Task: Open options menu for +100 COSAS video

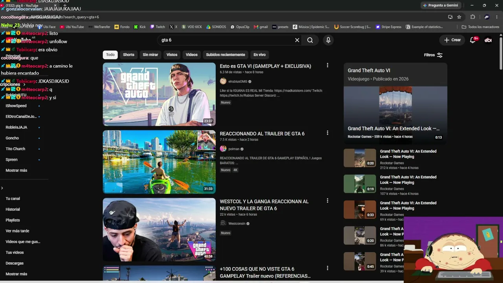Action: click(x=327, y=268)
